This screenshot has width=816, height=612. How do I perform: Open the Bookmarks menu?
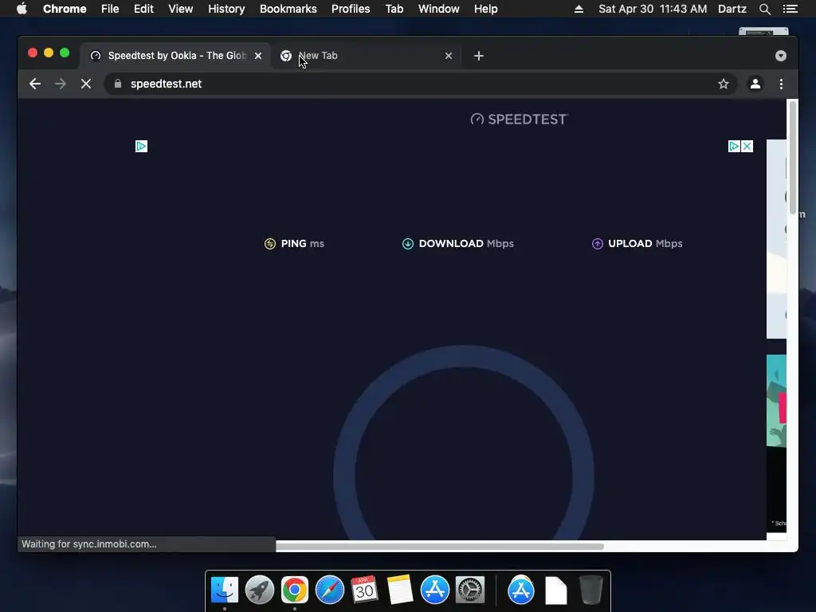[288, 9]
